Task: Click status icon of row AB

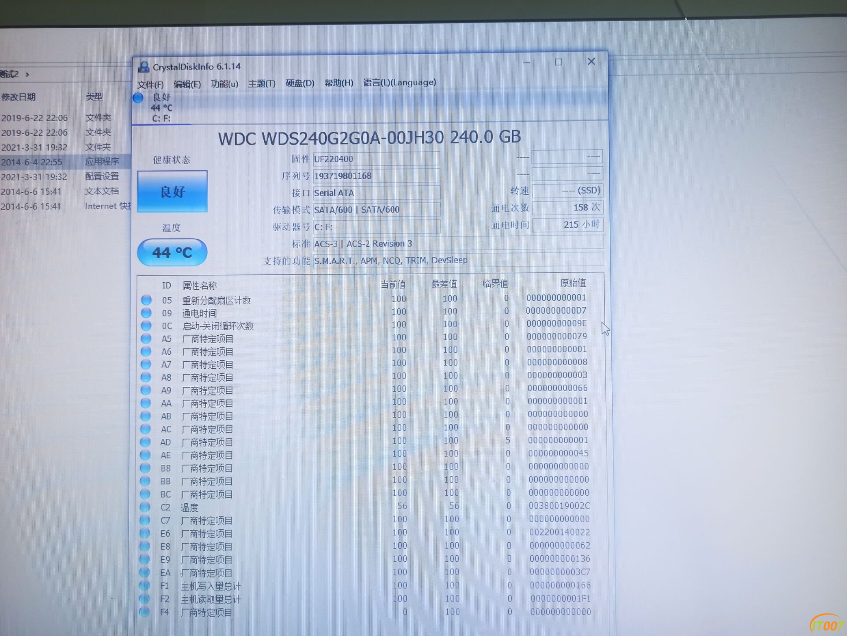Action: pos(146,416)
